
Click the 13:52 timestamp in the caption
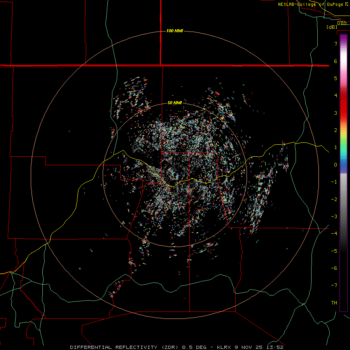pyautogui.click(x=276, y=347)
